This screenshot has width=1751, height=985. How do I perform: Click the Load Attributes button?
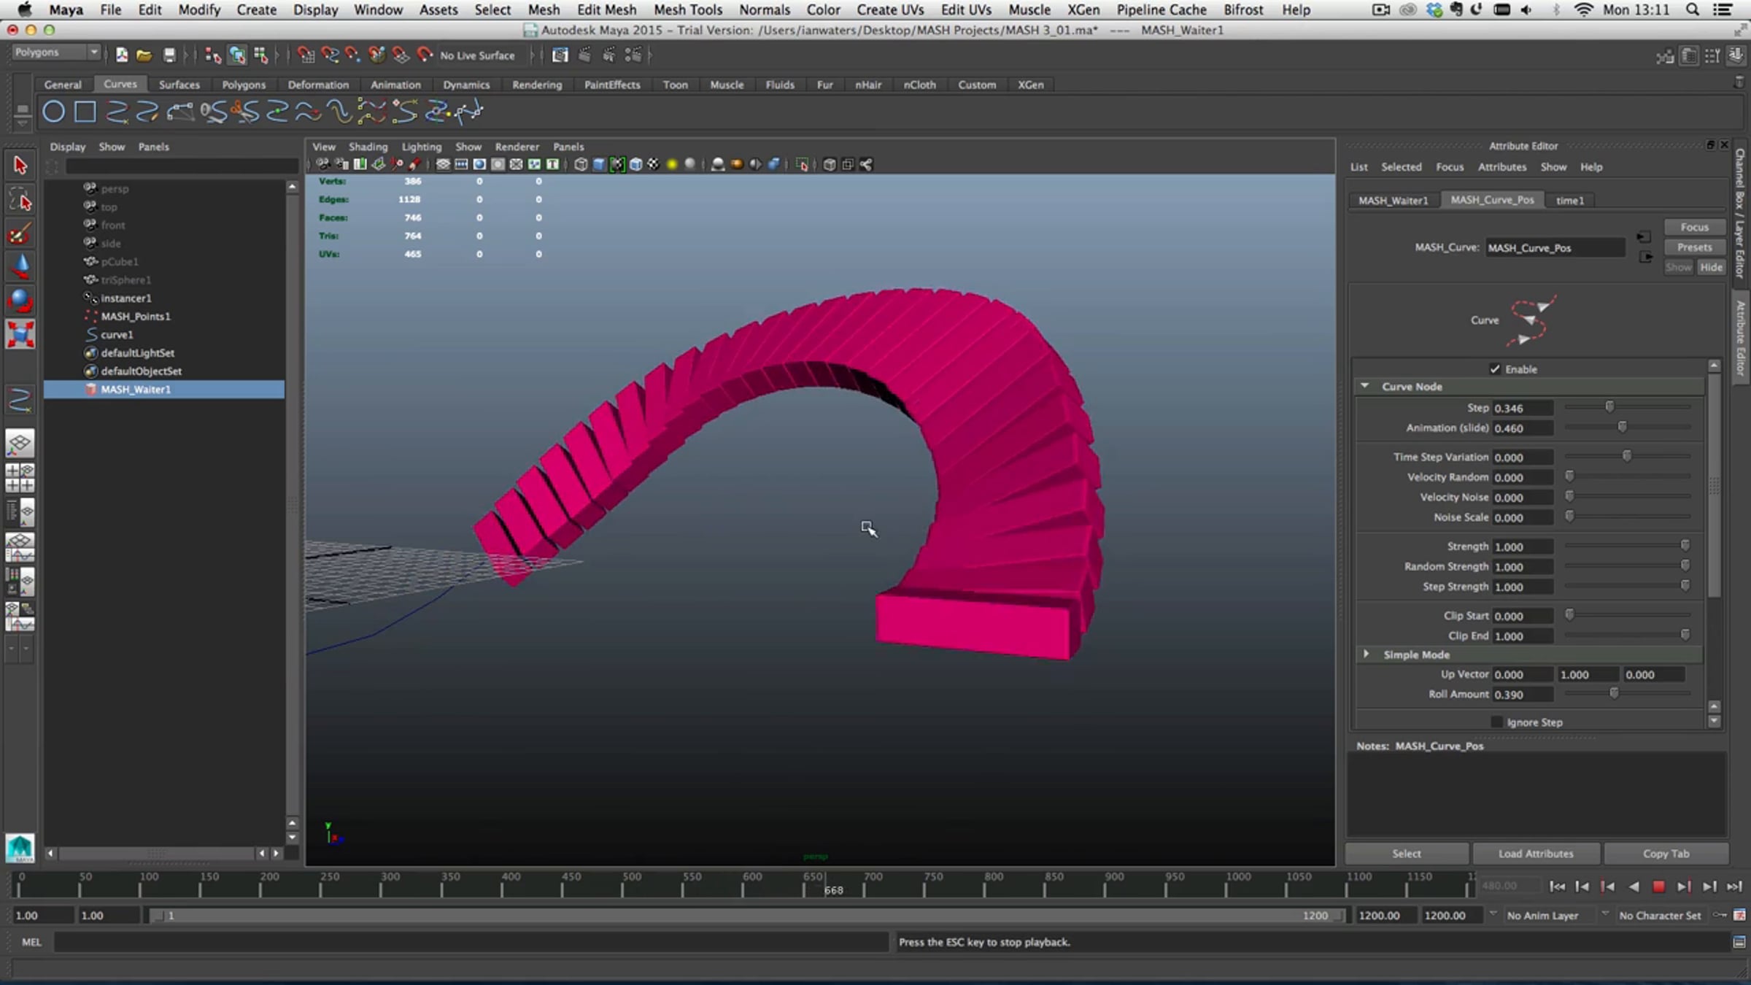[x=1536, y=854]
